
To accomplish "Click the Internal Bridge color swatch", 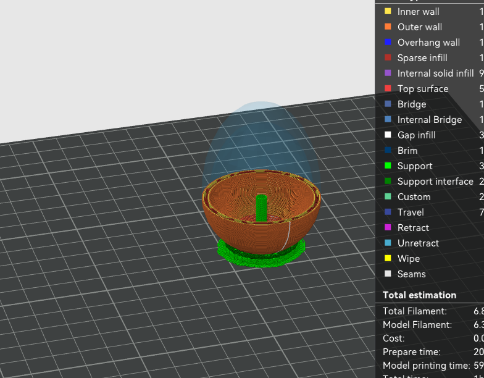I will point(388,120).
